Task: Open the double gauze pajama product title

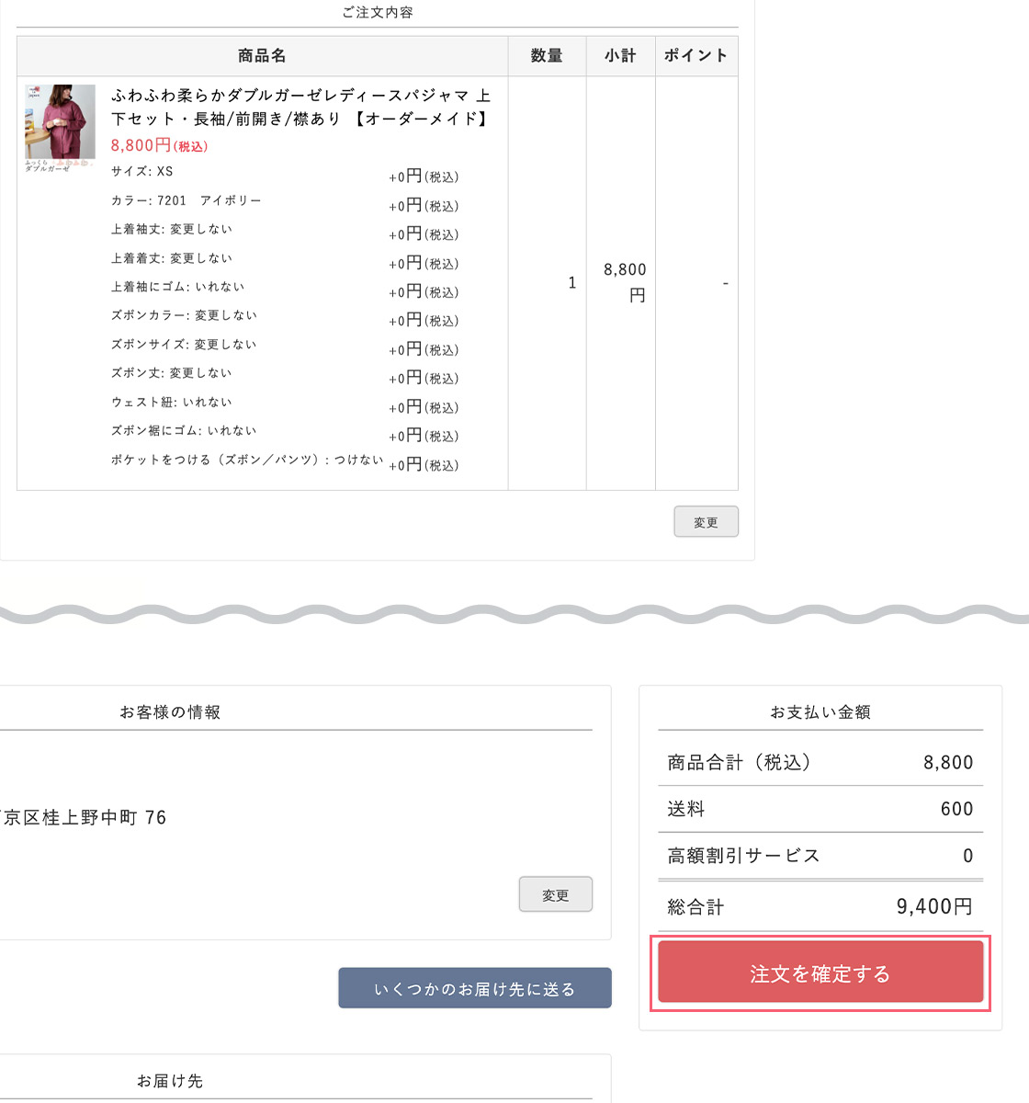Action: click(x=300, y=107)
